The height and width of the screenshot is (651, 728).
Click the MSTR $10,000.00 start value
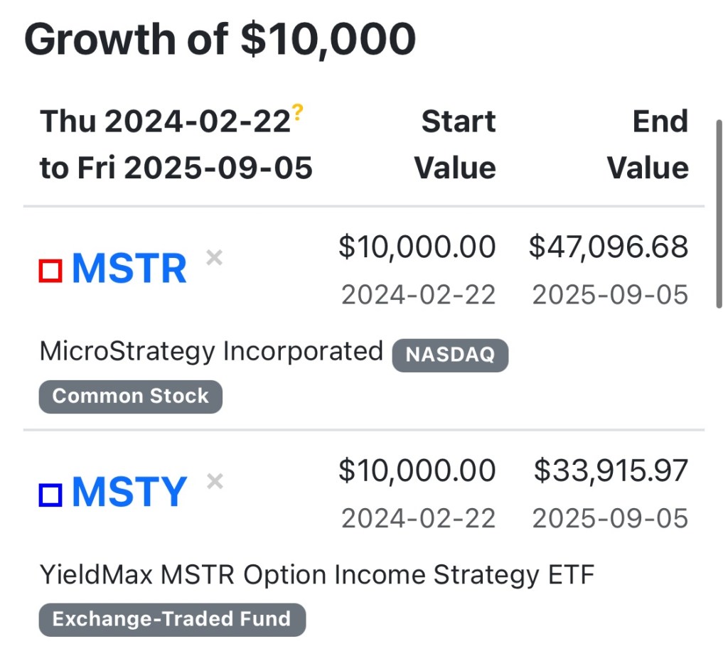click(x=417, y=247)
